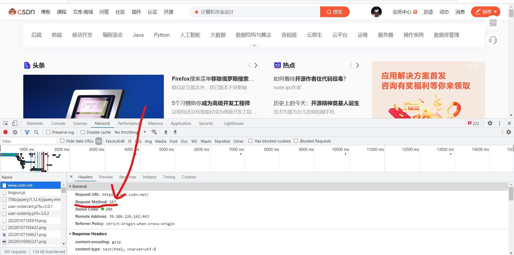Close the request details pane
514x255 pixels.
(x=71, y=177)
